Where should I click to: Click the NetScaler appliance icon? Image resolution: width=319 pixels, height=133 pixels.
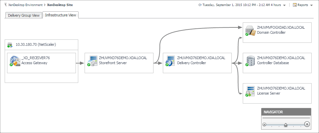point(10,45)
